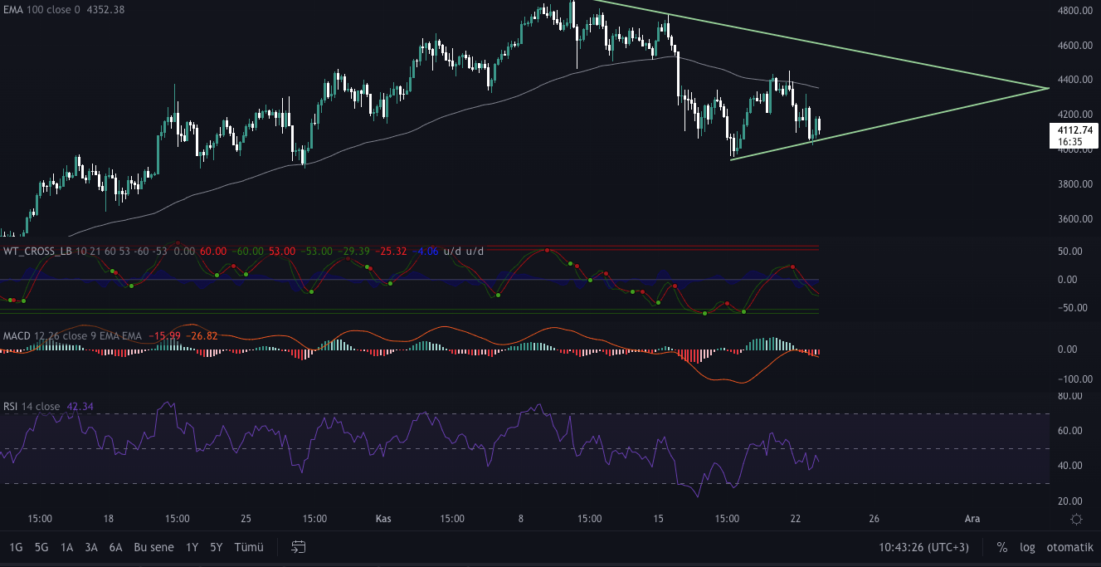This screenshot has width=1101, height=567.
Task: Toggle log scale mode
Action: pyautogui.click(x=1027, y=547)
